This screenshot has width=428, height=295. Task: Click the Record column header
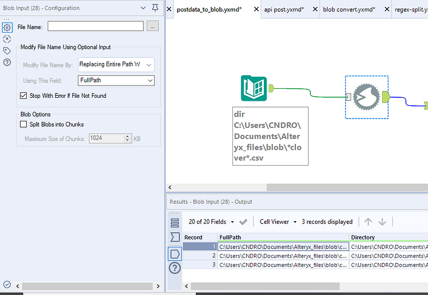200,237
